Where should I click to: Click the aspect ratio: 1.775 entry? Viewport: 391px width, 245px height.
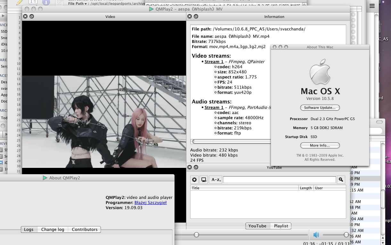click(237, 77)
